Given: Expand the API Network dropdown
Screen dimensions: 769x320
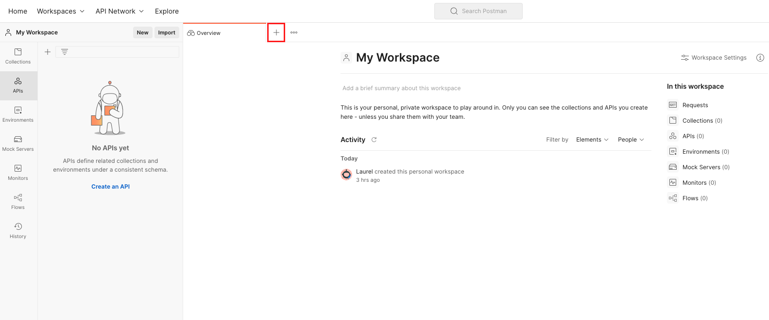Looking at the screenshot, I should tap(120, 11).
